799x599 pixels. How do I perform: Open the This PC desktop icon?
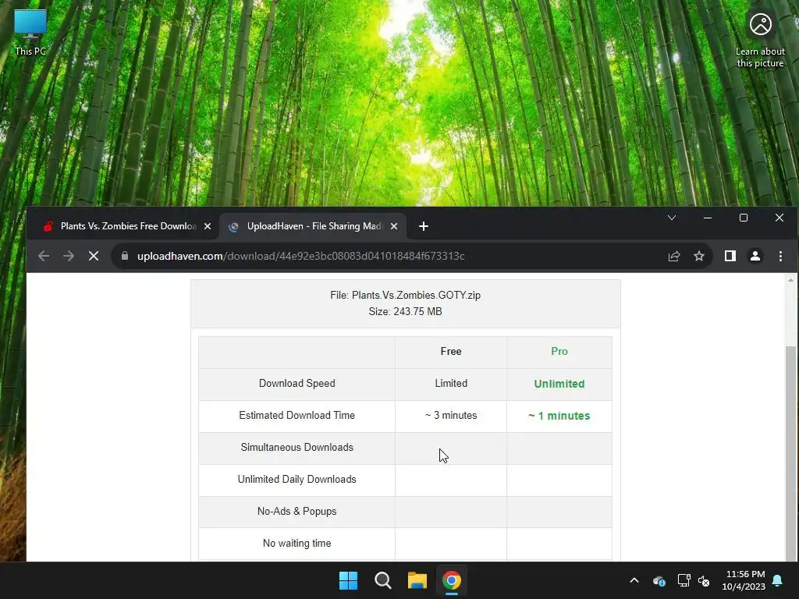coord(30,33)
